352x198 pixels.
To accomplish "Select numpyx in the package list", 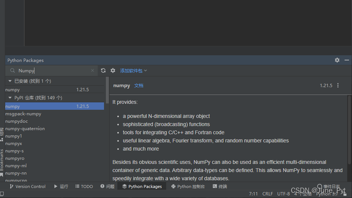I will coord(54,143).
